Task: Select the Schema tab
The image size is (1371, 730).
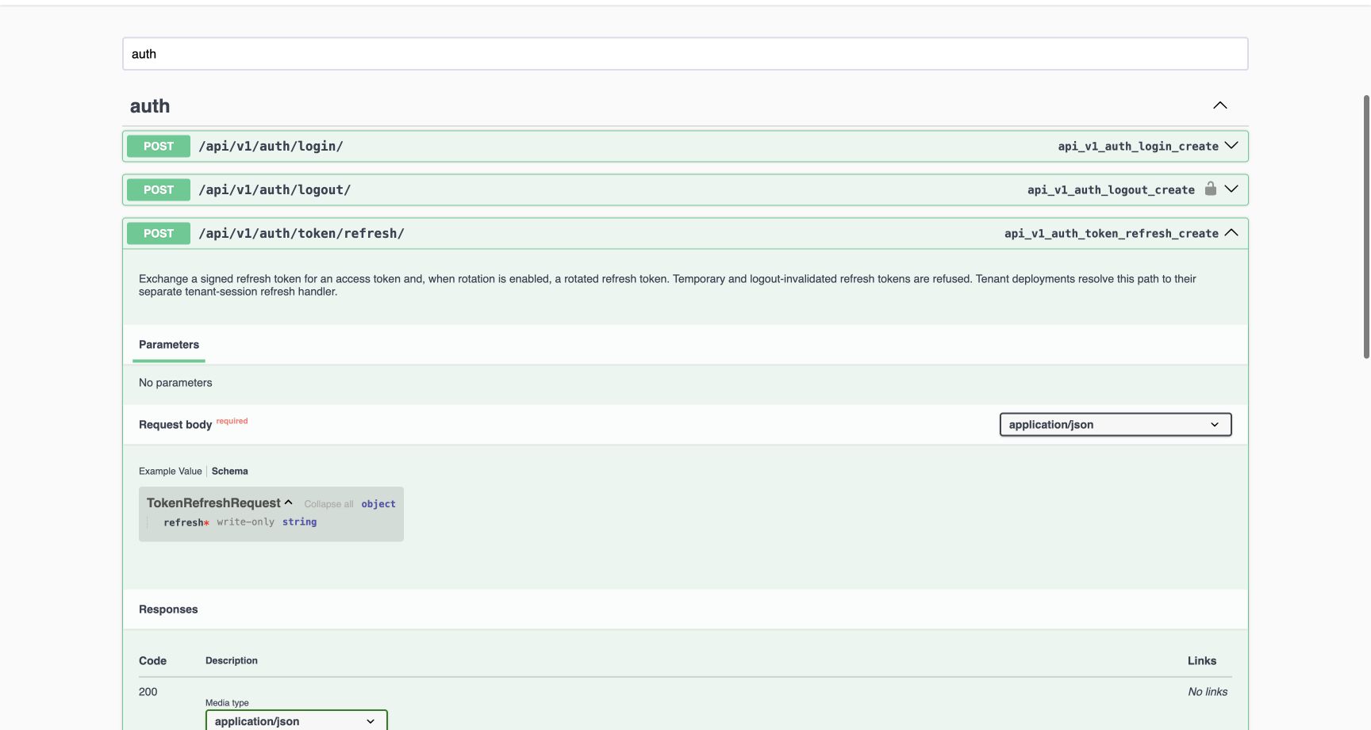Action: 230,471
